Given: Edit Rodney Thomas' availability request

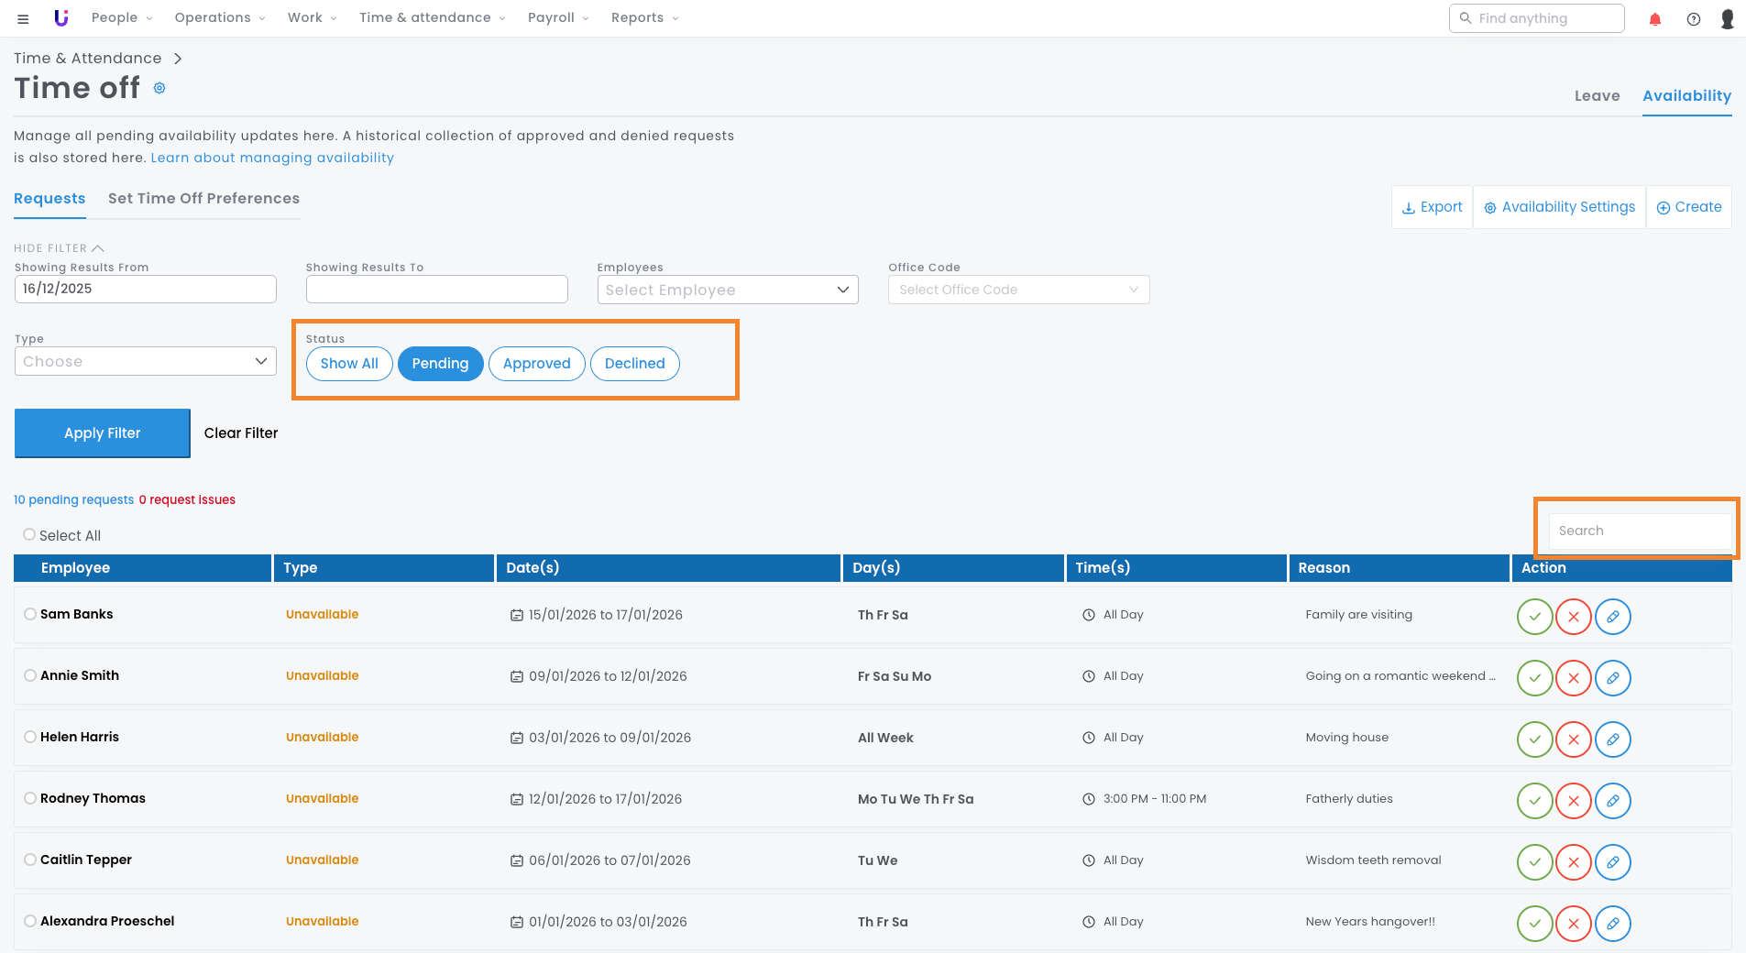Looking at the screenshot, I should pos(1613,800).
